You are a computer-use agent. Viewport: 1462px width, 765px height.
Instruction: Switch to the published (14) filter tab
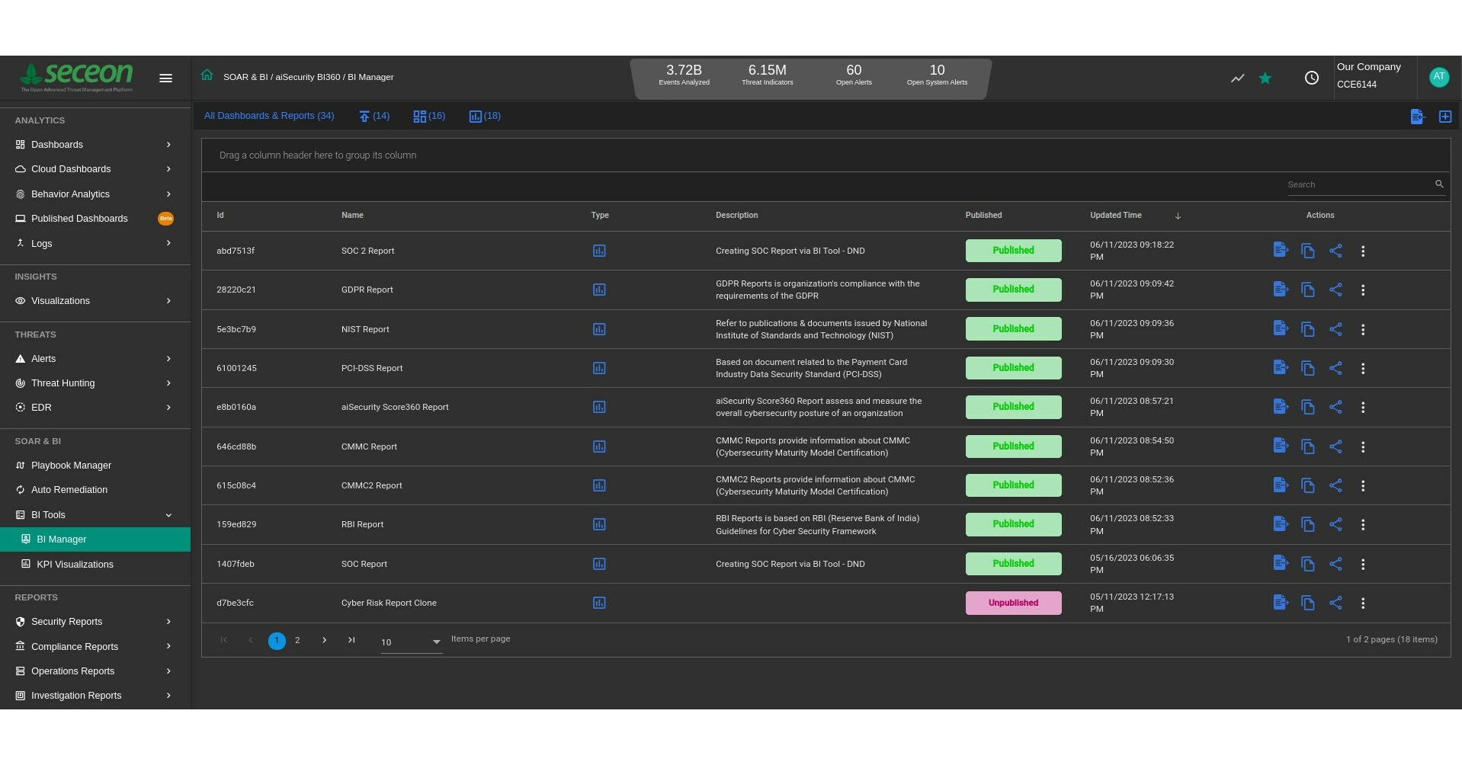(374, 116)
